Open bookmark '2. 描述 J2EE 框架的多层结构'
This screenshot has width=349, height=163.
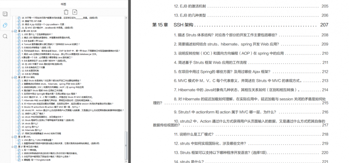pyautogui.click(x=46, y=38)
